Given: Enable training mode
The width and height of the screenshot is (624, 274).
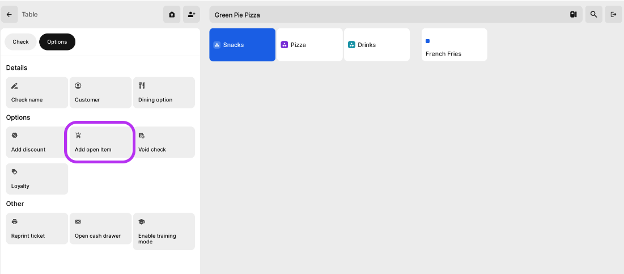Looking at the screenshot, I should coord(164,231).
